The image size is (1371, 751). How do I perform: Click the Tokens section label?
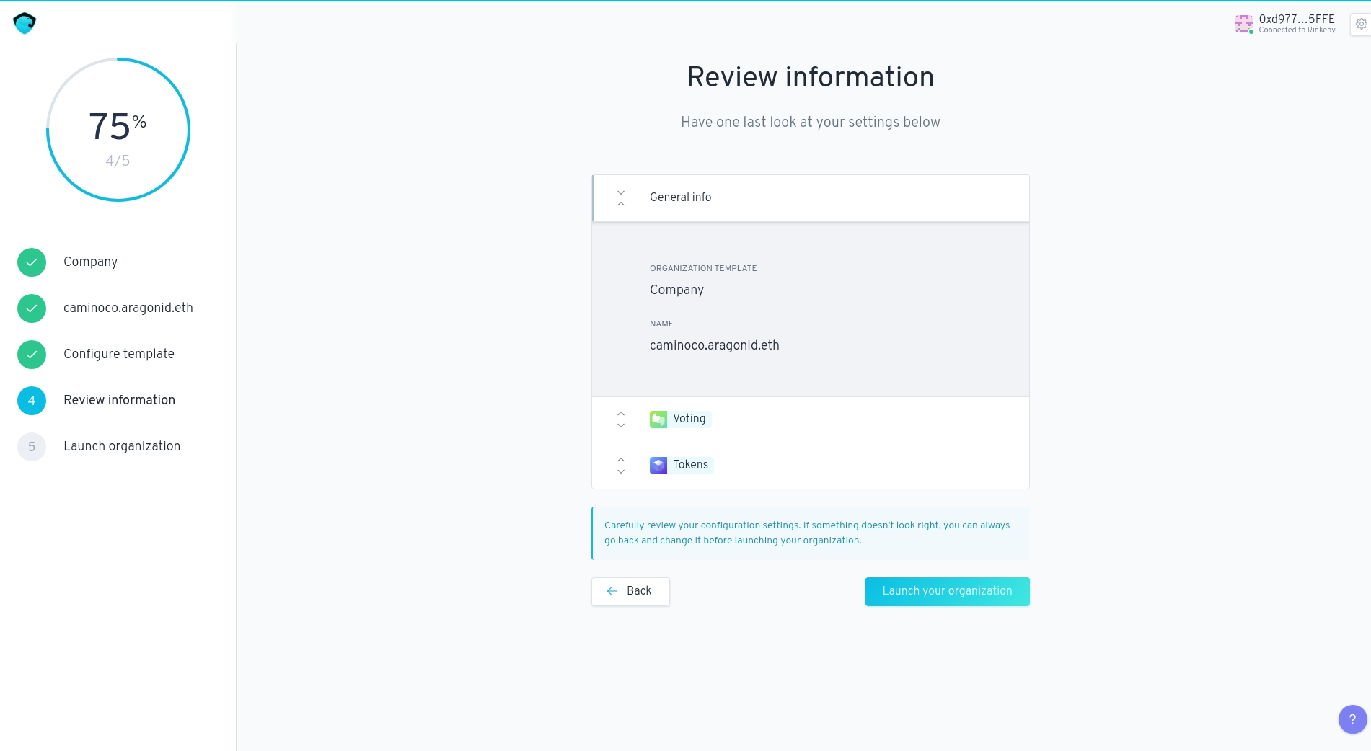point(690,465)
